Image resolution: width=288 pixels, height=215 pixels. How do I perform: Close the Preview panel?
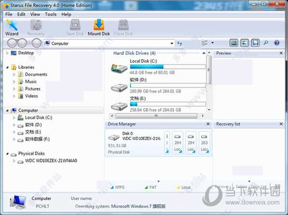281,53
